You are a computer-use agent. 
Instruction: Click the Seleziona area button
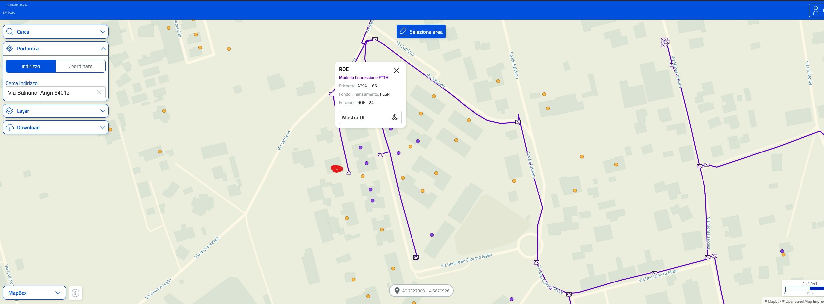(x=421, y=32)
